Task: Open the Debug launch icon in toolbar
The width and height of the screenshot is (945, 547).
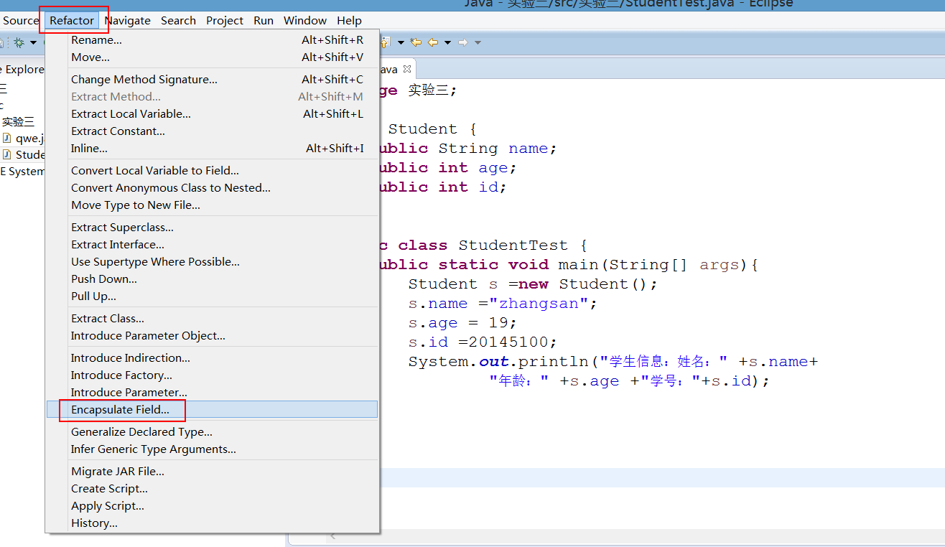Action: click(19, 43)
